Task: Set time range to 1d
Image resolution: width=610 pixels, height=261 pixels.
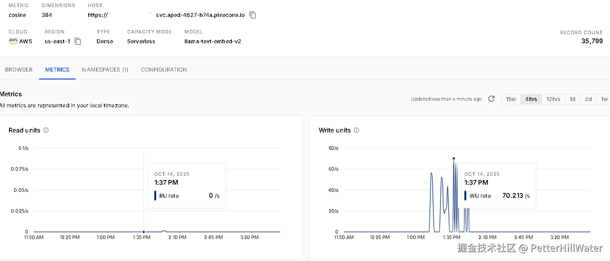Action: (573, 99)
